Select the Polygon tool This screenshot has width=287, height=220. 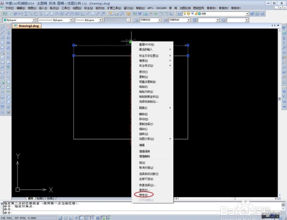pos(2,43)
